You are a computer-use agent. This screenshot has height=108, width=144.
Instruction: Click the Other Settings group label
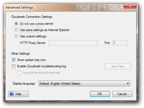coord(20,54)
